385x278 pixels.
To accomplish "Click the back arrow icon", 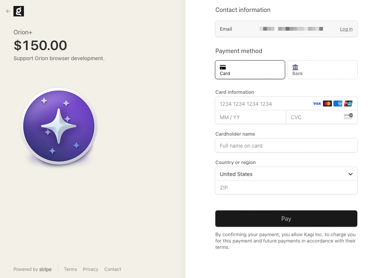I will 8,11.
